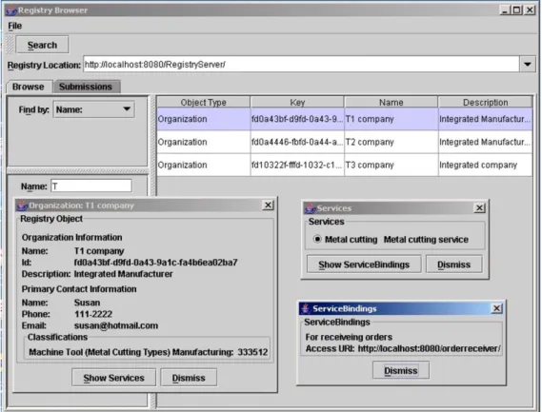542x412 pixels.
Task: Click the Description column header
Action: click(485, 102)
